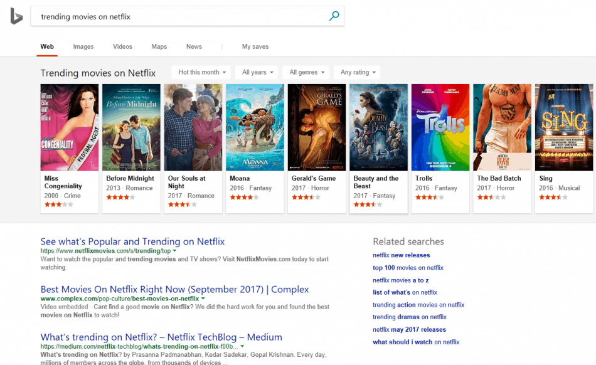Viewport: 596px width, 365px height.
Task: Open My saves
Action: (x=255, y=46)
